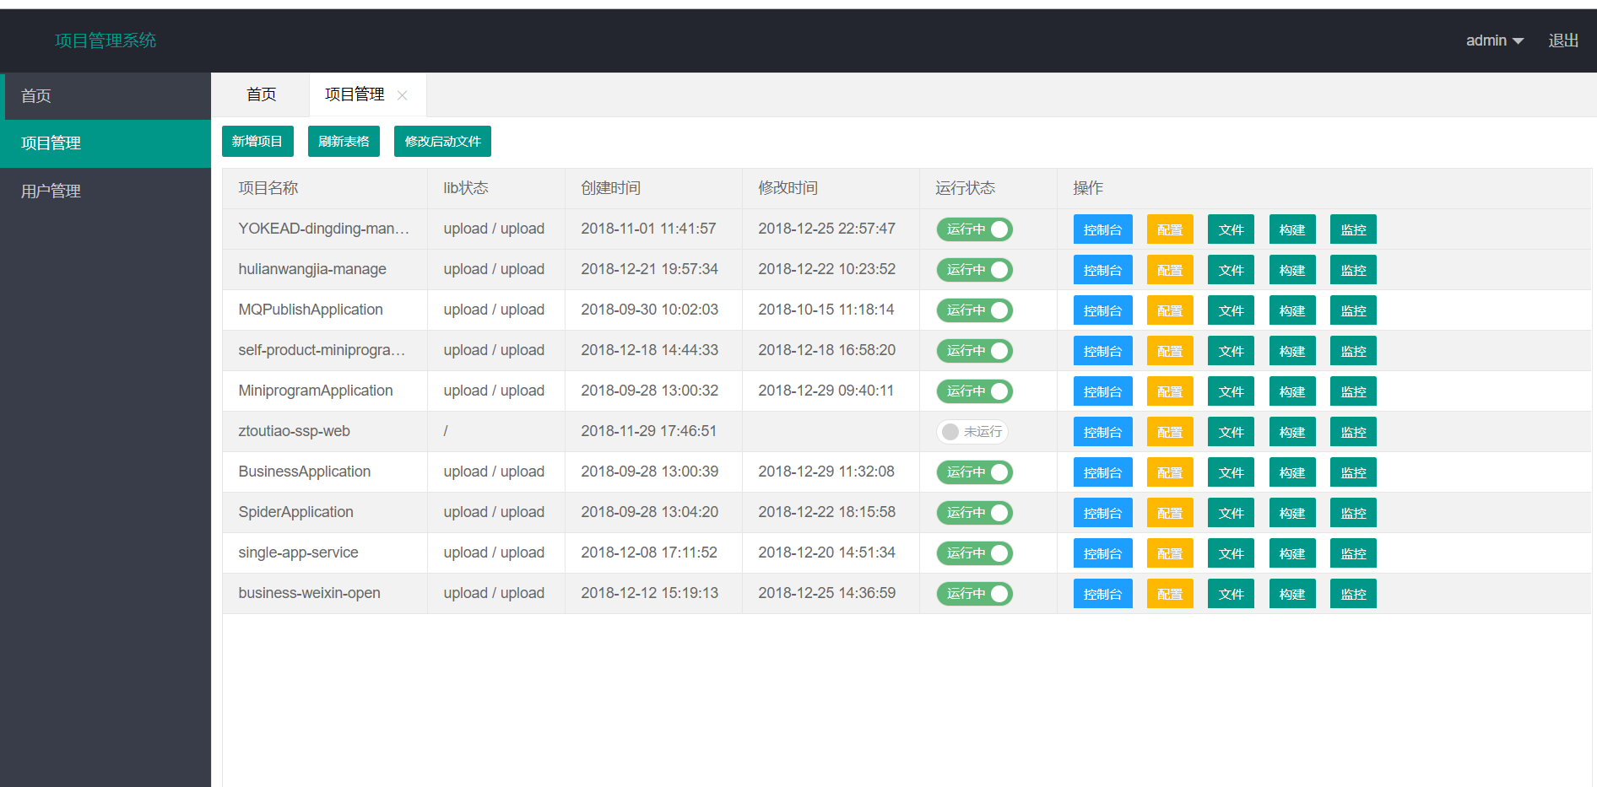Open 用户管理 in the sidebar

tap(106, 191)
